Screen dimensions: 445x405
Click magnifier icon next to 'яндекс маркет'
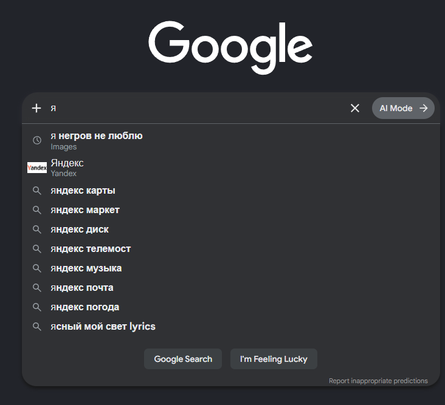click(x=37, y=210)
